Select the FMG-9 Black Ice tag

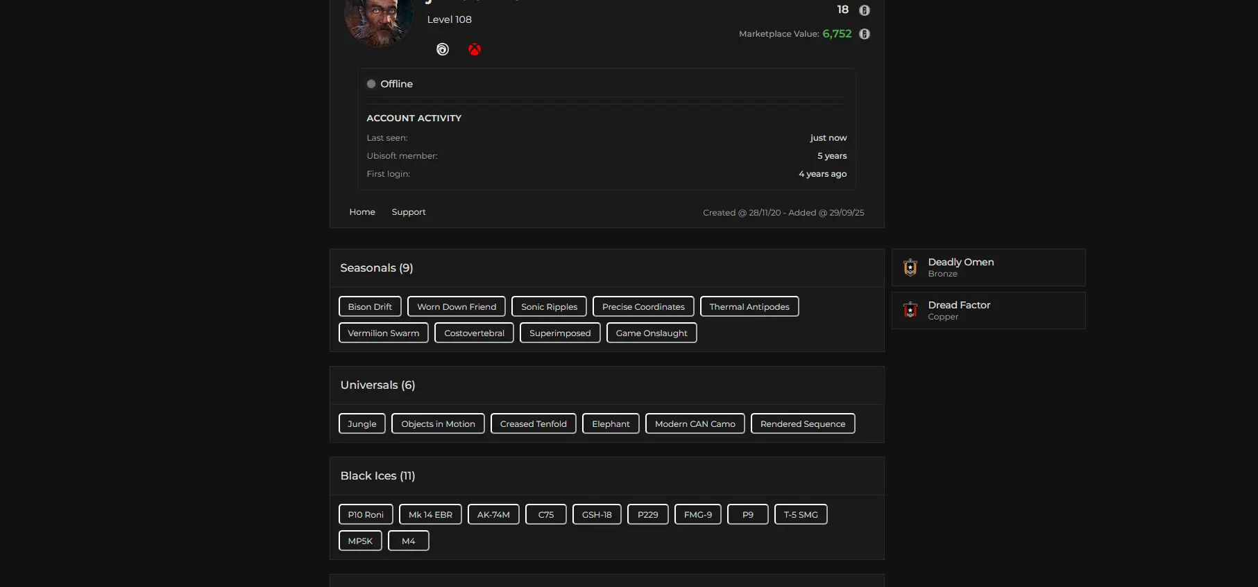[x=698, y=514]
